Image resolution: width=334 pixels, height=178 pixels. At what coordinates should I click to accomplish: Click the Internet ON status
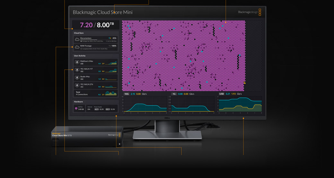(89, 109)
